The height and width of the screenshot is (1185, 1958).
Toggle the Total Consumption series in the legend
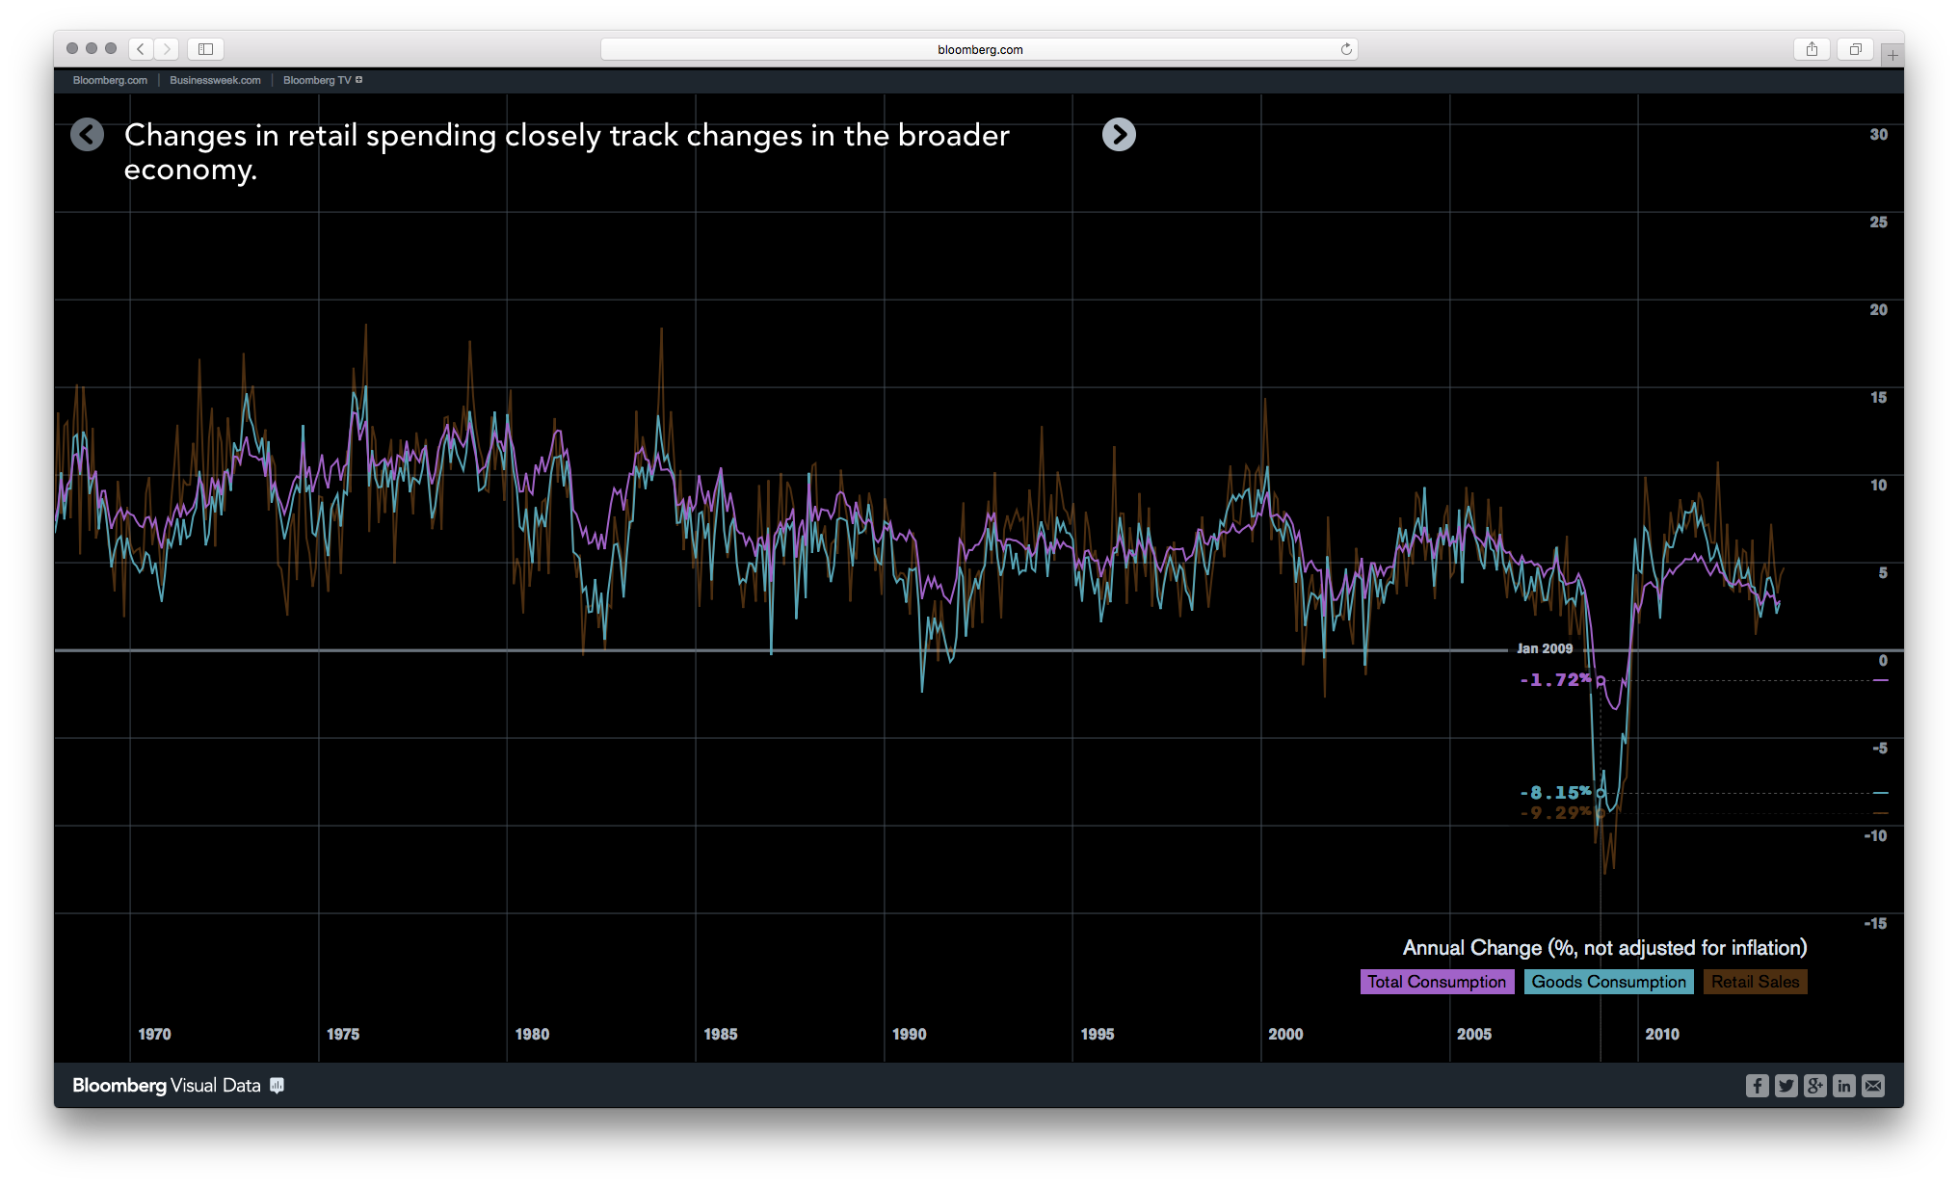(1437, 982)
